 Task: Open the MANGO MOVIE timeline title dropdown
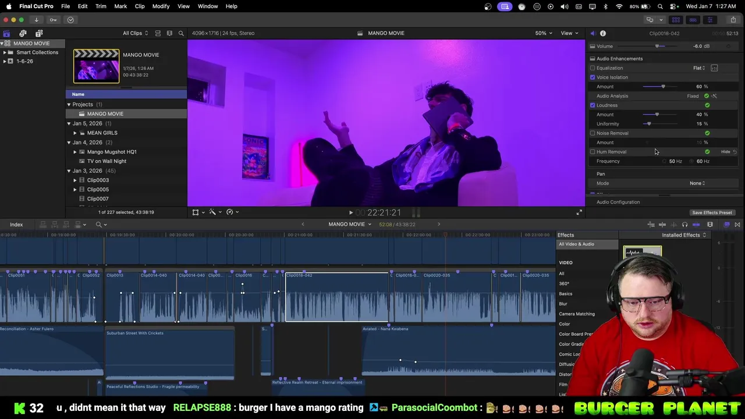click(x=350, y=225)
